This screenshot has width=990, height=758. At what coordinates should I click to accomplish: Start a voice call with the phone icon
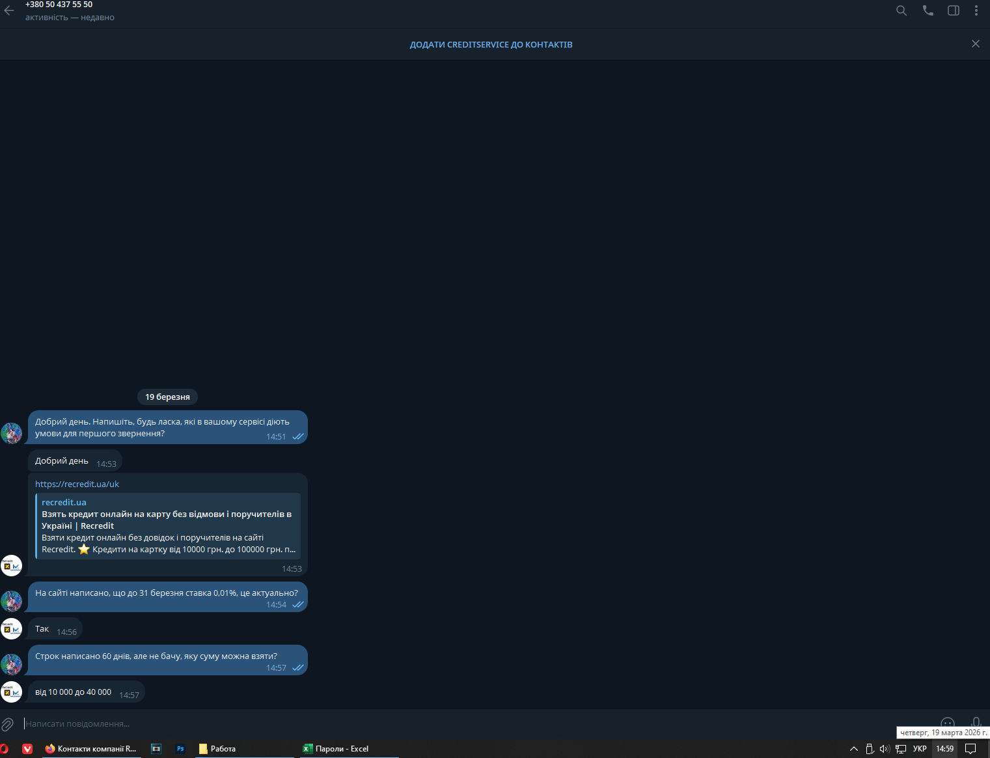928,10
